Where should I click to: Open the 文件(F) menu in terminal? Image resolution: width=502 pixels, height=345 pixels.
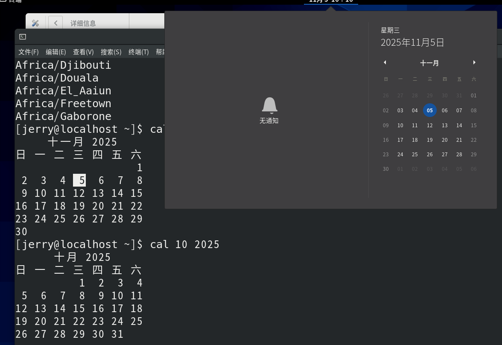(x=29, y=52)
